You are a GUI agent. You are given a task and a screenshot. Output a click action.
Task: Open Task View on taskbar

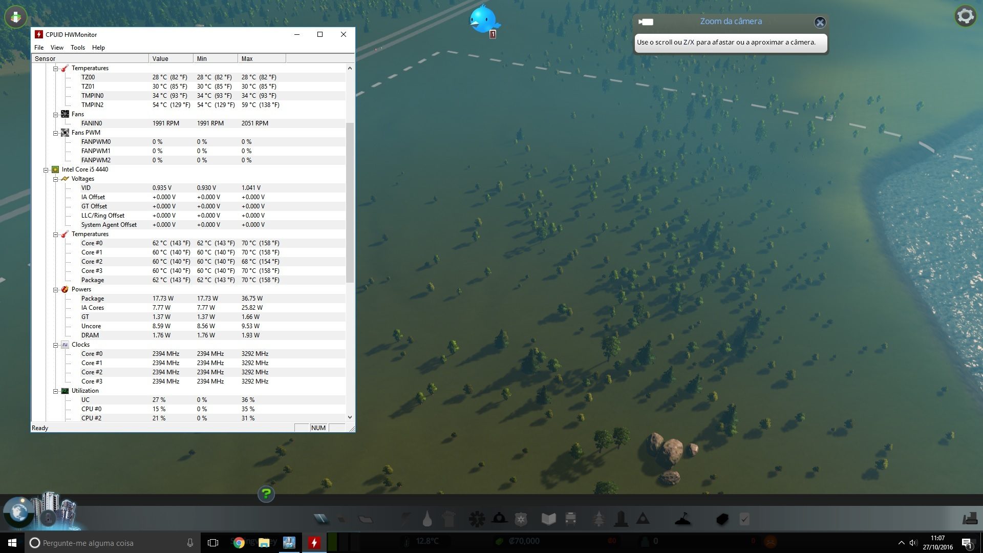[213, 543]
